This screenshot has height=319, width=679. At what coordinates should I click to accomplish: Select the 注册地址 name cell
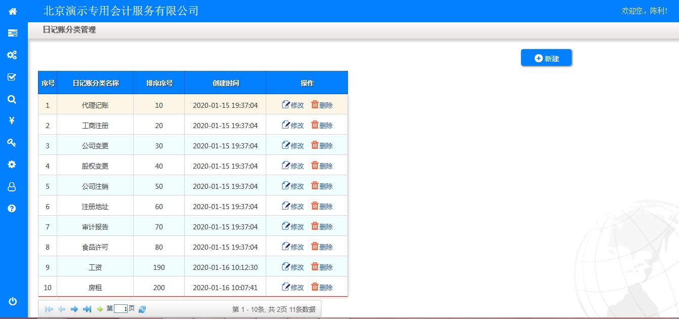(95, 206)
